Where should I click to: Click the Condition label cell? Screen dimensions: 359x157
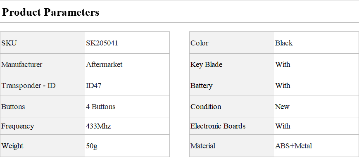(232, 107)
